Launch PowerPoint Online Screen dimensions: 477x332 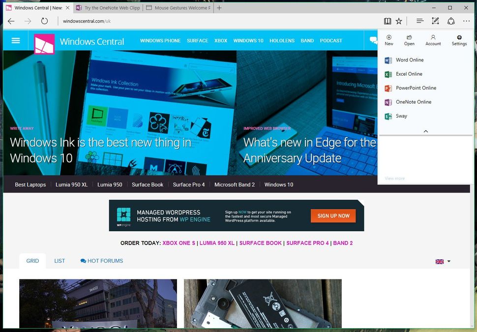coord(416,88)
